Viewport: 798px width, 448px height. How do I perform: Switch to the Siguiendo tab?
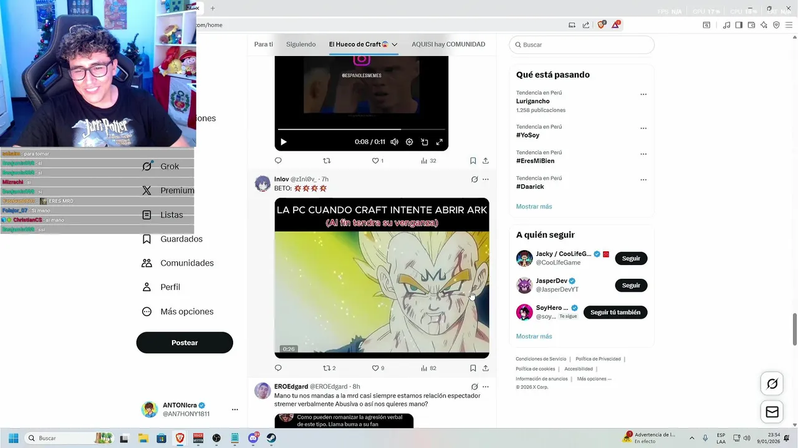pyautogui.click(x=300, y=44)
